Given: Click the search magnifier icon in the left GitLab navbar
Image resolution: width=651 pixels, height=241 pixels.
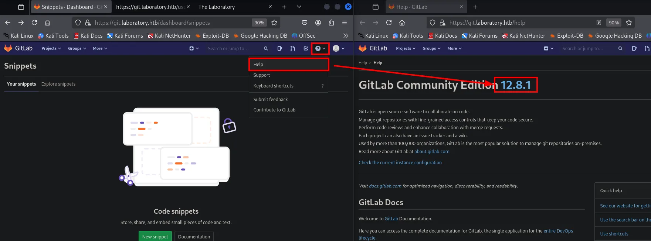Looking at the screenshot, I should point(266,48).
